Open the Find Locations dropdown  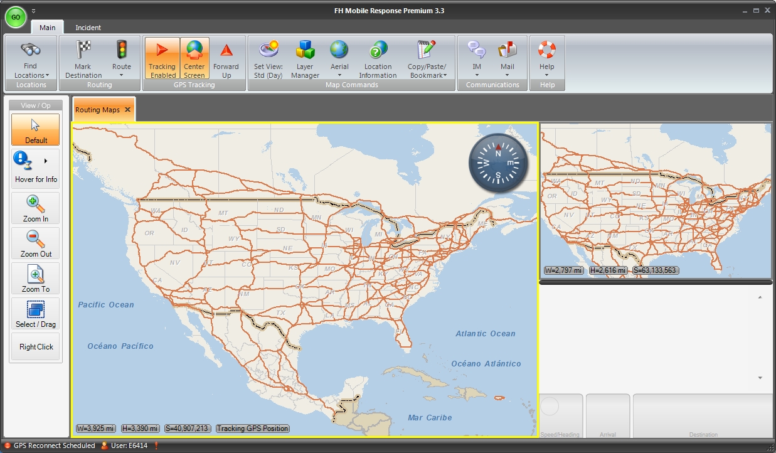click(31, 59)
